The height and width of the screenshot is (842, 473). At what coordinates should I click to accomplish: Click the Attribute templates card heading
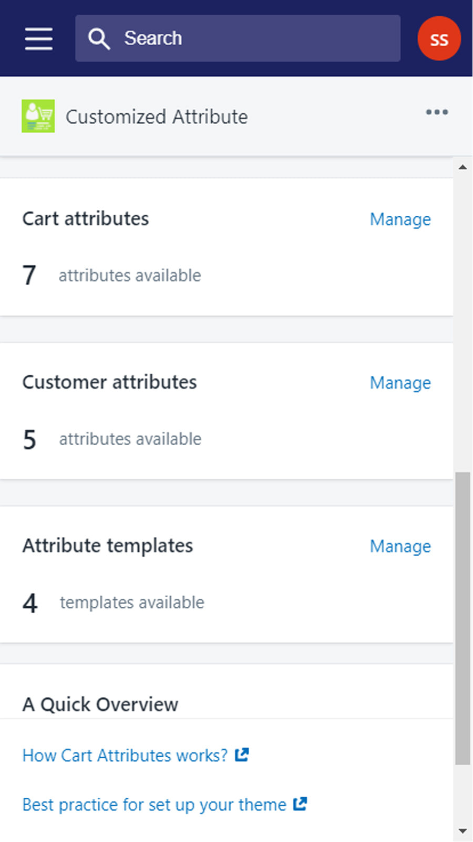pos(108,546)
